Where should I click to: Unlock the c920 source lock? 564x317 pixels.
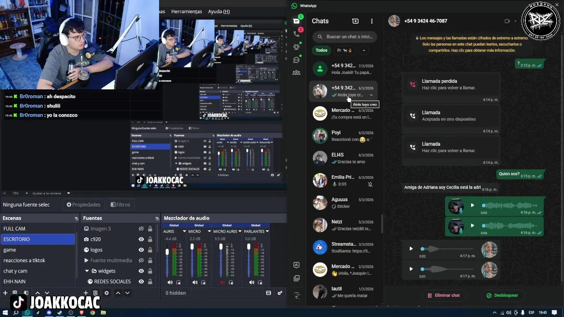tap(150, 239)
